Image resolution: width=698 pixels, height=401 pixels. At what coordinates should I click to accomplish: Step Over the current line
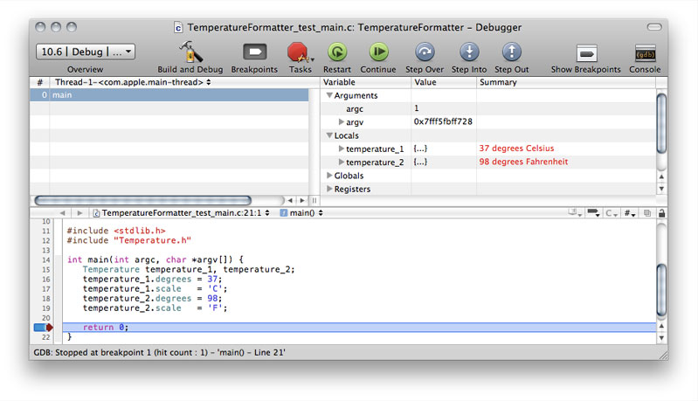click(425, 52)
